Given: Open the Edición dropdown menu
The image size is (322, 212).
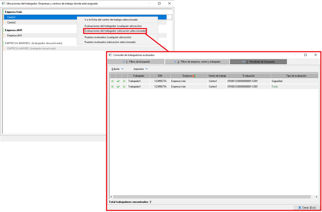Looking at the screenshot, I should point(117,69).
